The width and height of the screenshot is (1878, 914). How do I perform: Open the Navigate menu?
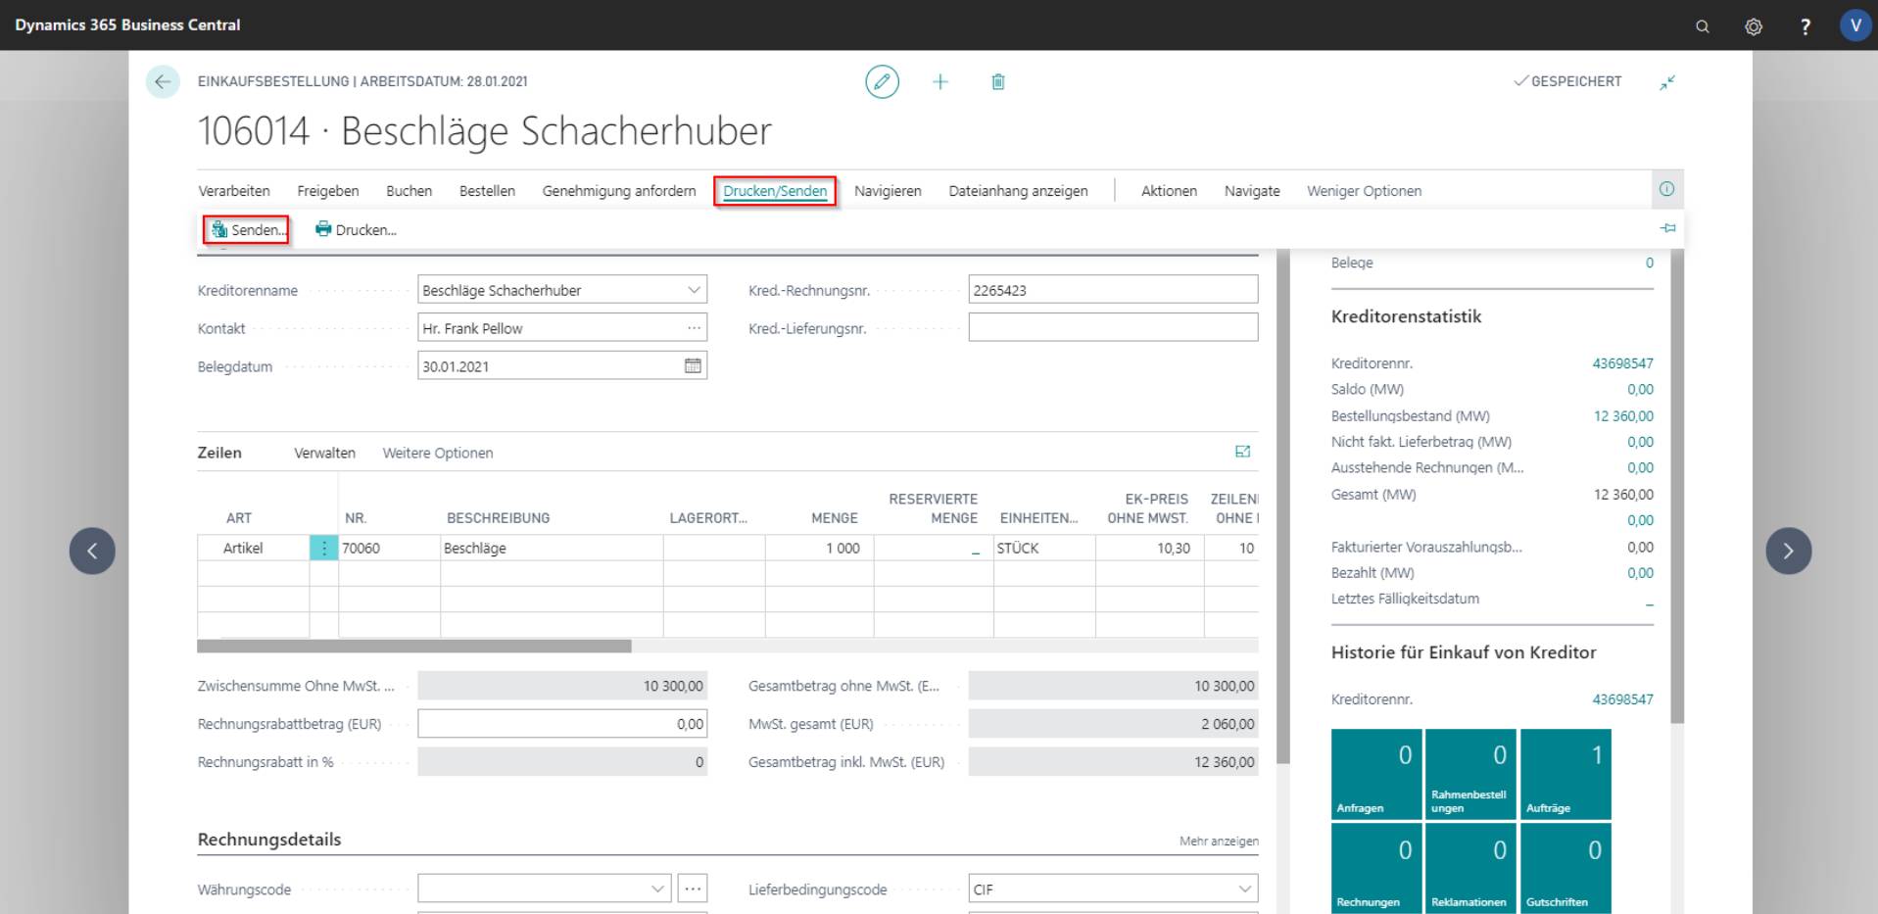coord(1252,191)
